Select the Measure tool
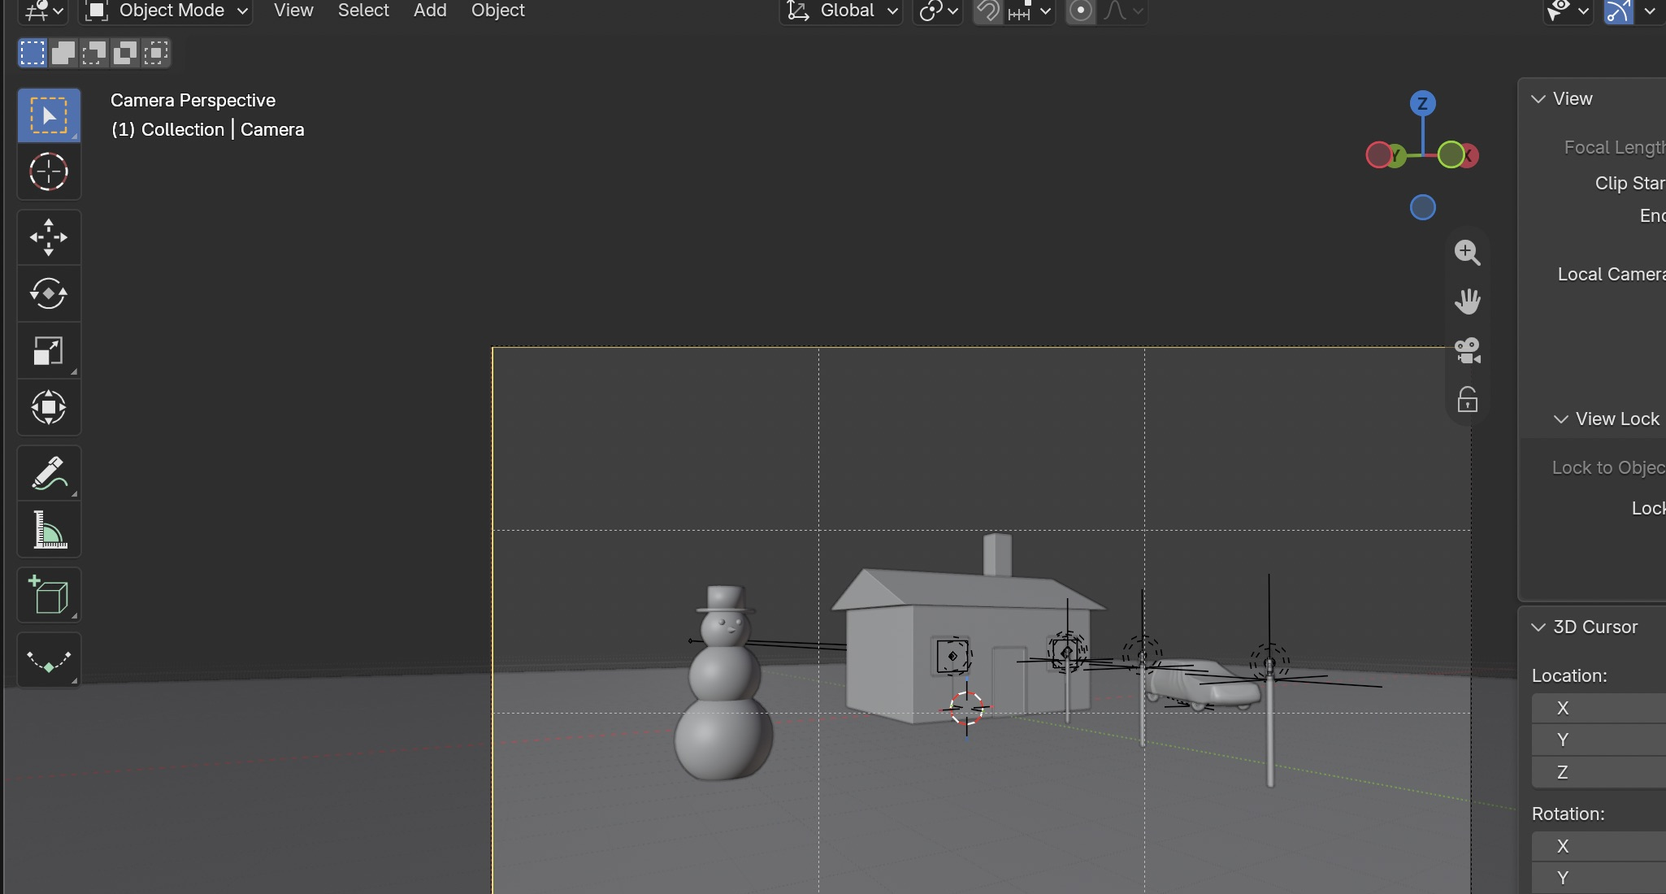1666x894 pixels. tap(49, 530)
